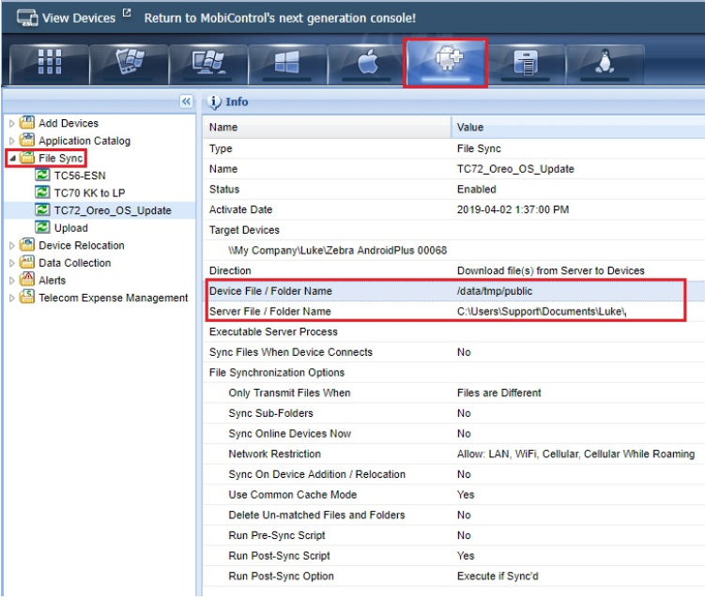Click the Activate Date value 2019-04-02

point(513,209)
